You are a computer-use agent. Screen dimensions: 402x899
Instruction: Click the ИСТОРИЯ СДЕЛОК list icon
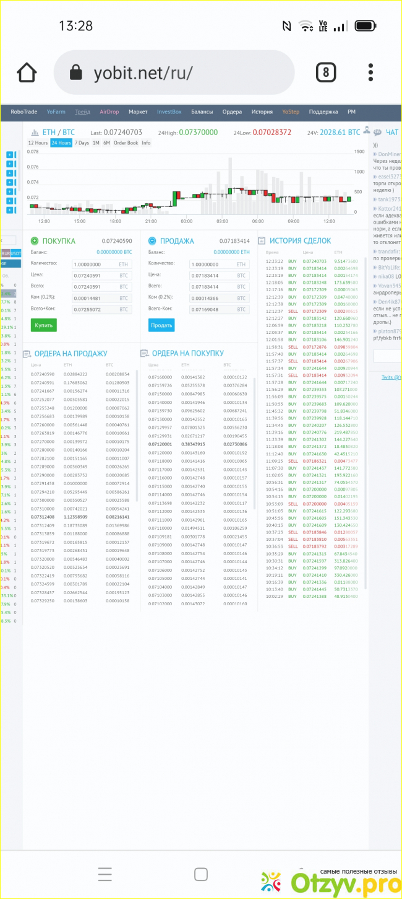click(x=262, y=240)
